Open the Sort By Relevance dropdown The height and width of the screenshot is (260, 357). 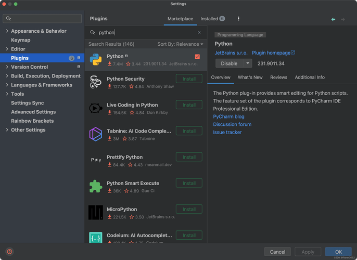180,44
